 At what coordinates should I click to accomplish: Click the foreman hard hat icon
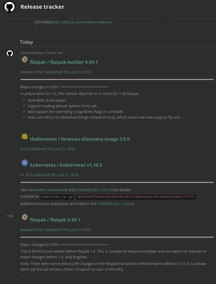(x=25, y=136)
